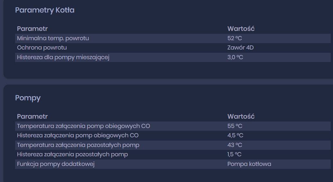
Task: Select Funkcja pompy dodatkowej parameter
Action: [x=56, y=164]
